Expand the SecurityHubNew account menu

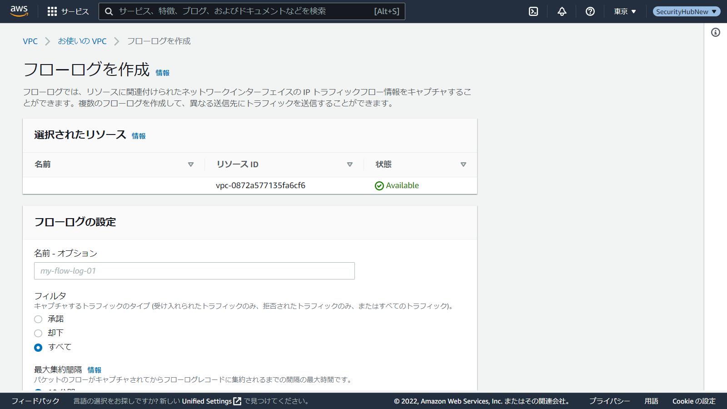pos(686,11)
